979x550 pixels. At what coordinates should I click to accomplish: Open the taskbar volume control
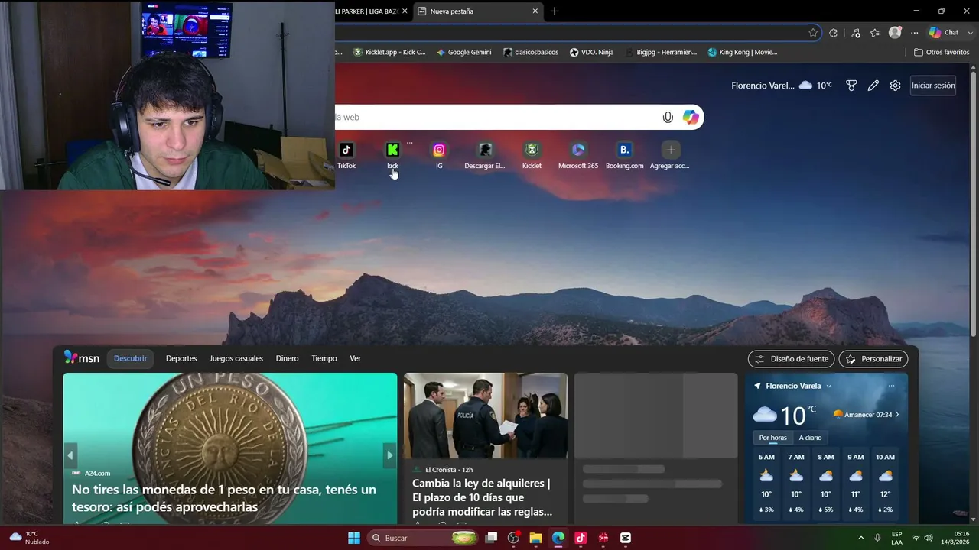[x=928, y=538]
